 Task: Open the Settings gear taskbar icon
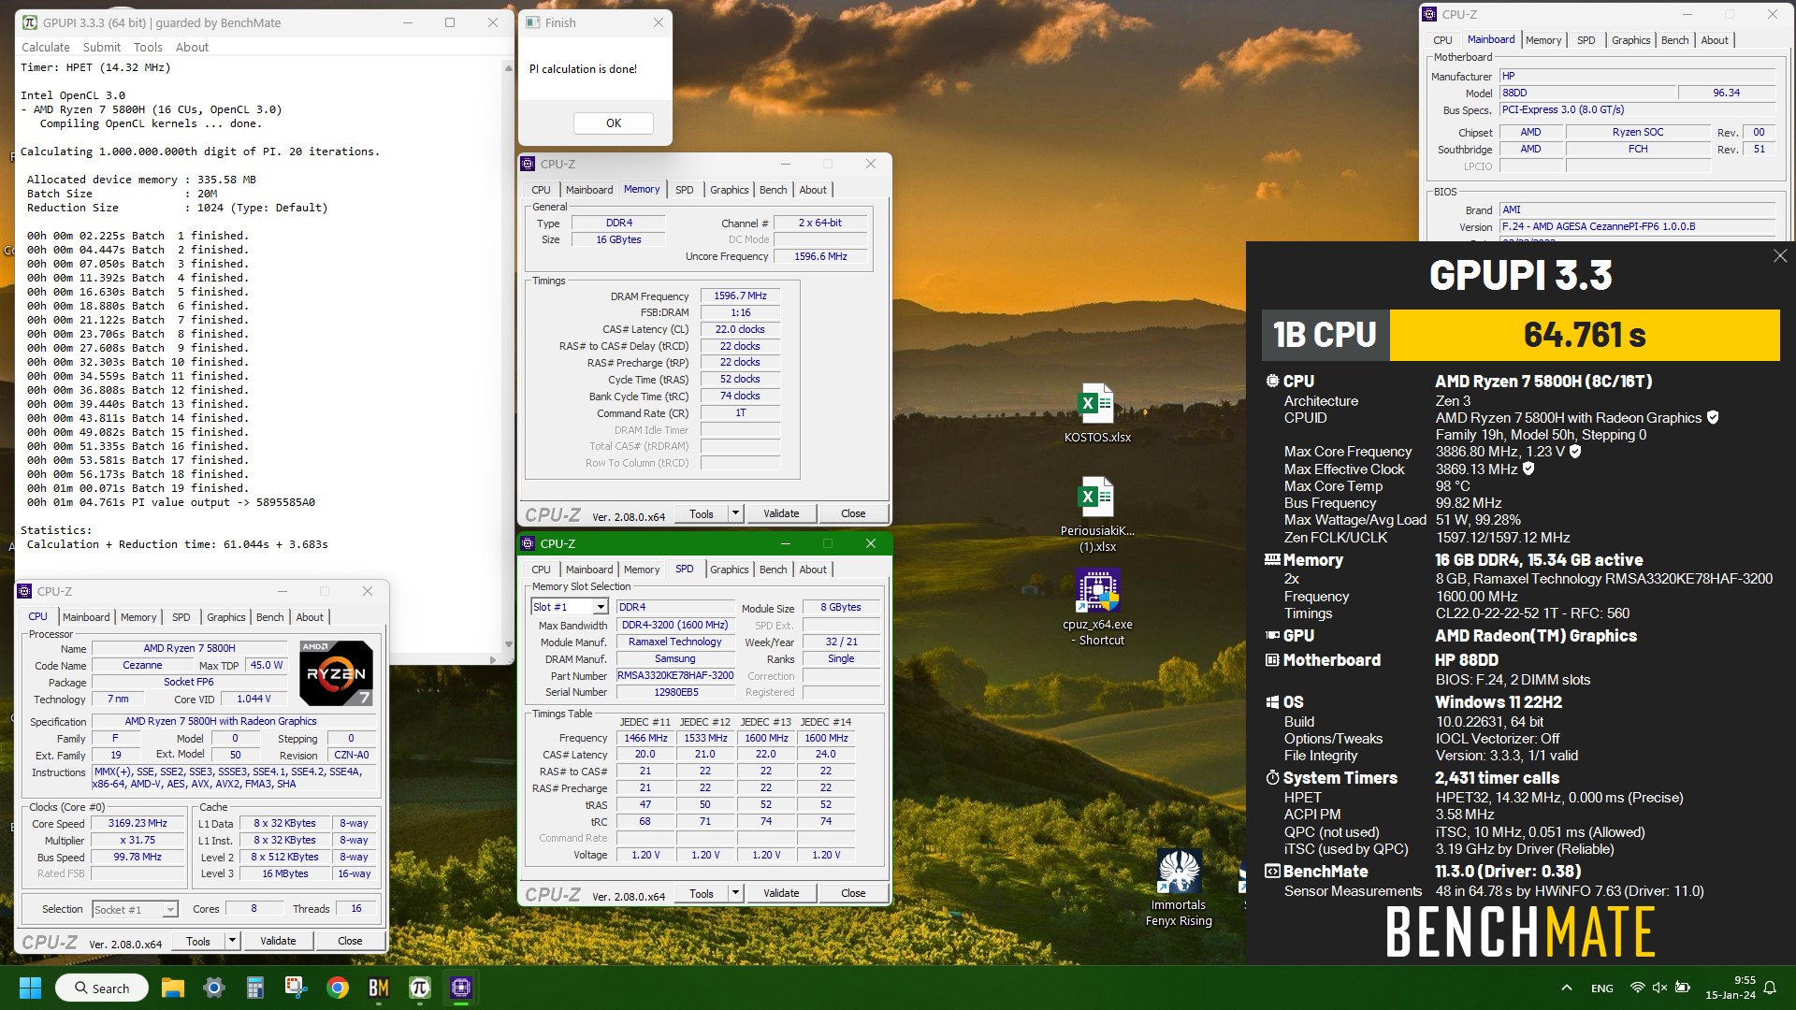pyautogui.click(x=214, y=988)
